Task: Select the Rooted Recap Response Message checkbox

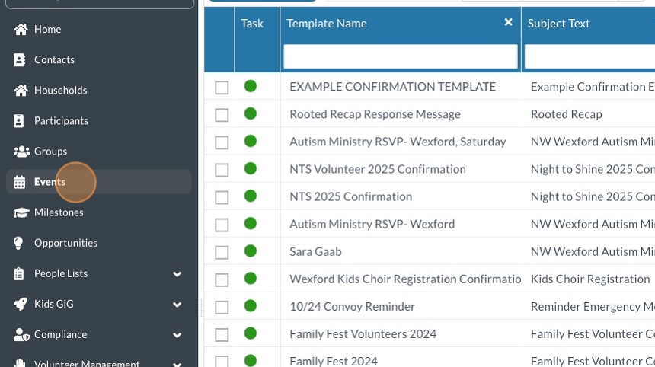Action: click(222, 115)
